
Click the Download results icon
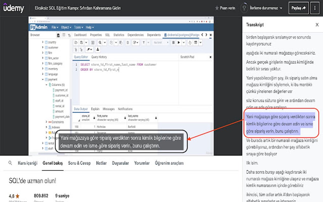[x=98, y=50]
